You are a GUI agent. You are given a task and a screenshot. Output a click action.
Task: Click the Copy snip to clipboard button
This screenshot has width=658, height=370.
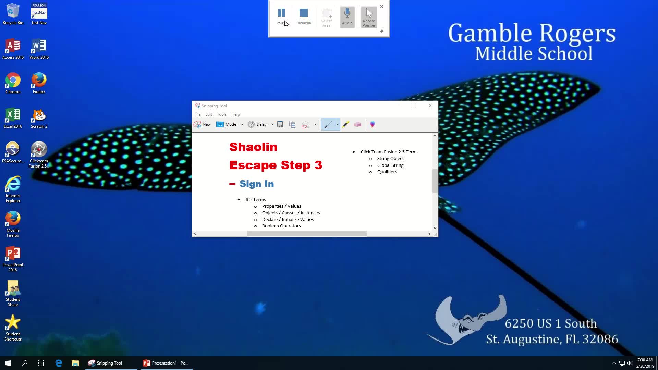(293, 124)
